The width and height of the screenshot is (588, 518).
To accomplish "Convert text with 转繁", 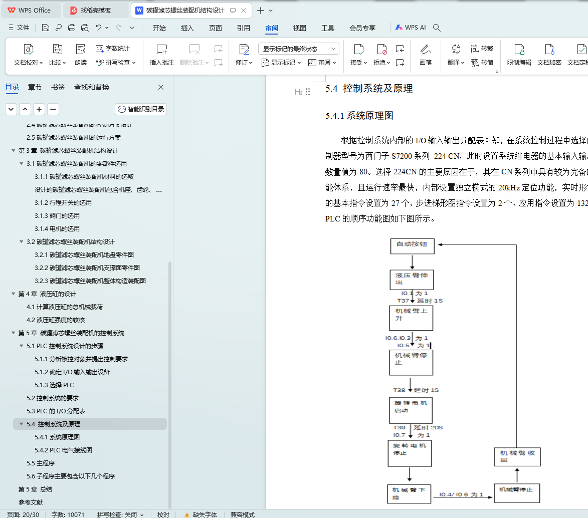I will 482,49.
